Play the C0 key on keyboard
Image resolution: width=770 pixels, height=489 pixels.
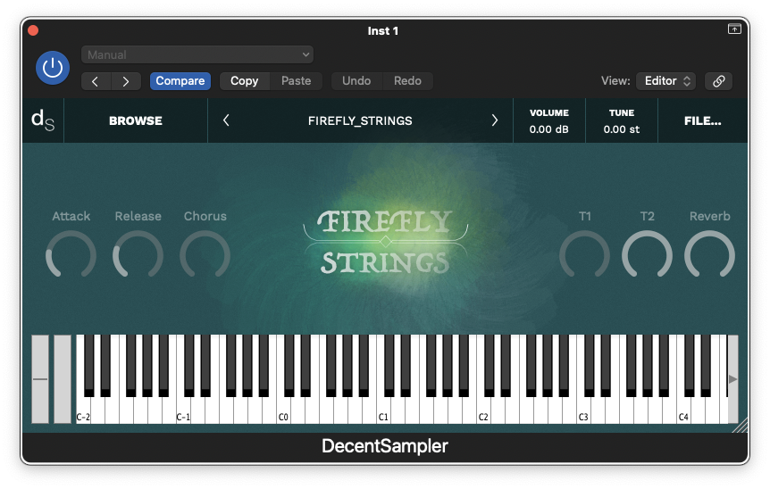pyautogui.click(x=283, y=411)
